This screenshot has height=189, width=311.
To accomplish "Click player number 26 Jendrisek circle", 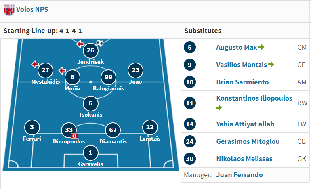I will click(x=90, y=50).
